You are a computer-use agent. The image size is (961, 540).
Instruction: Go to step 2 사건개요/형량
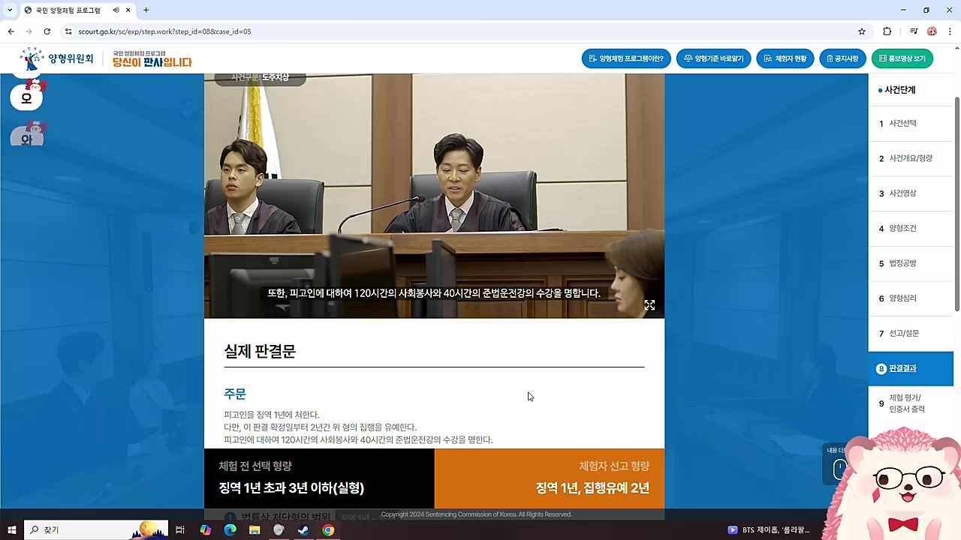(x=911, y=158)
